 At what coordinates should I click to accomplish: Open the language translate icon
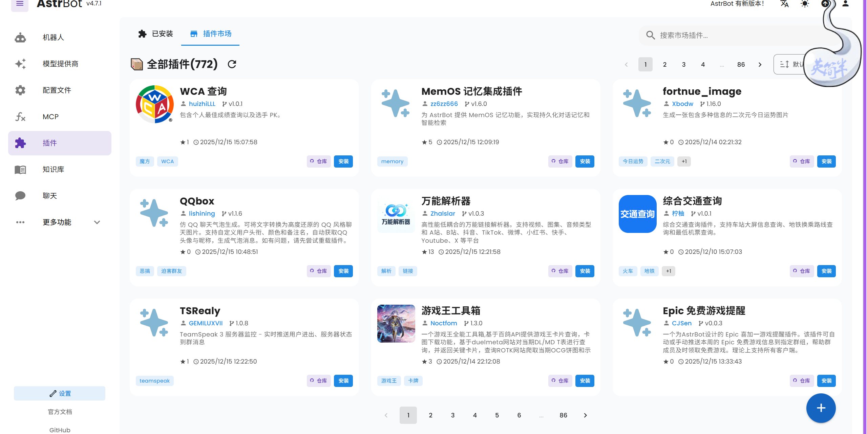[784, 4]
